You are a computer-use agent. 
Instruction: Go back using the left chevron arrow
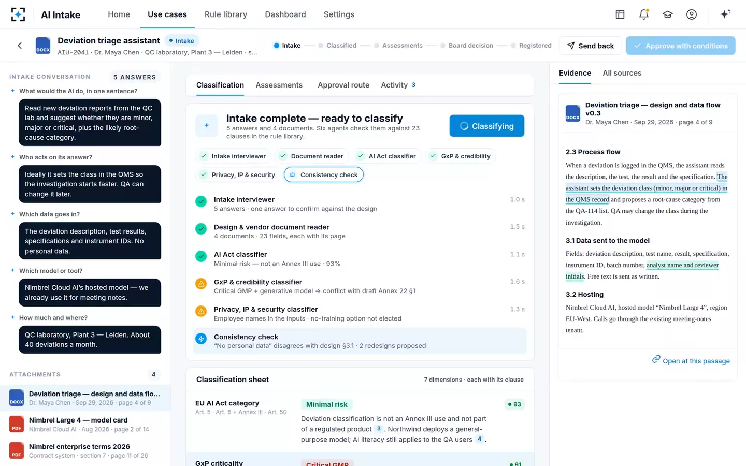(20, 46)
